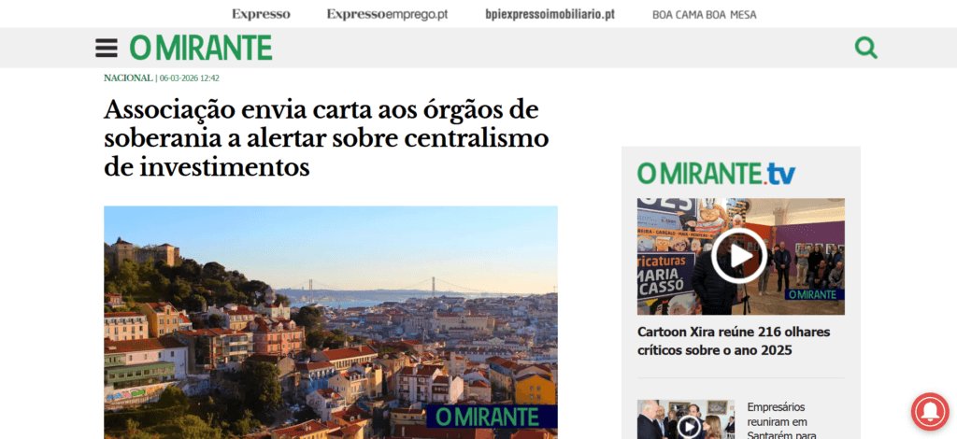Click the O MIRANTE watermark on Lisbon photo

pyautogui.click(x=492, y=417)
